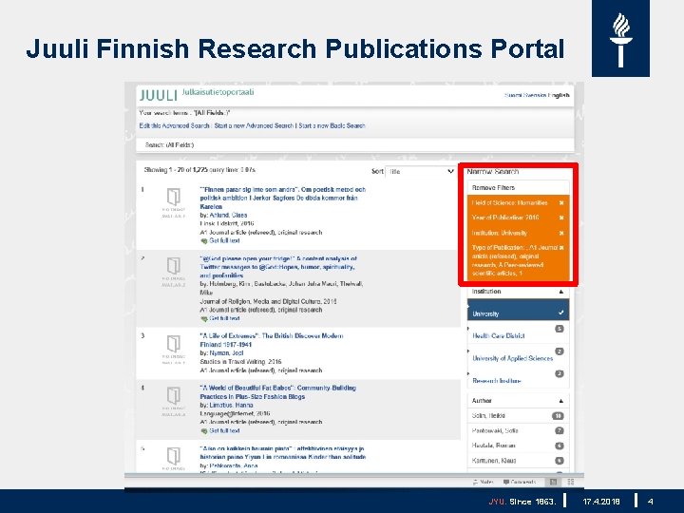Click the Get full text icon for result 2
This screenshot has height=513, width=684.
click(203, 318)
